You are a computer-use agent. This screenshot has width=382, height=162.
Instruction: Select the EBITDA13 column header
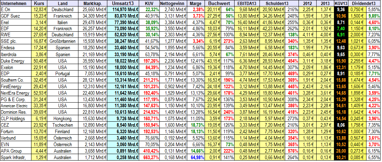pyautogui.click(x=247, y=3)
